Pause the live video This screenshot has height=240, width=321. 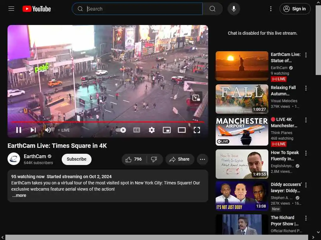[18, 130]
